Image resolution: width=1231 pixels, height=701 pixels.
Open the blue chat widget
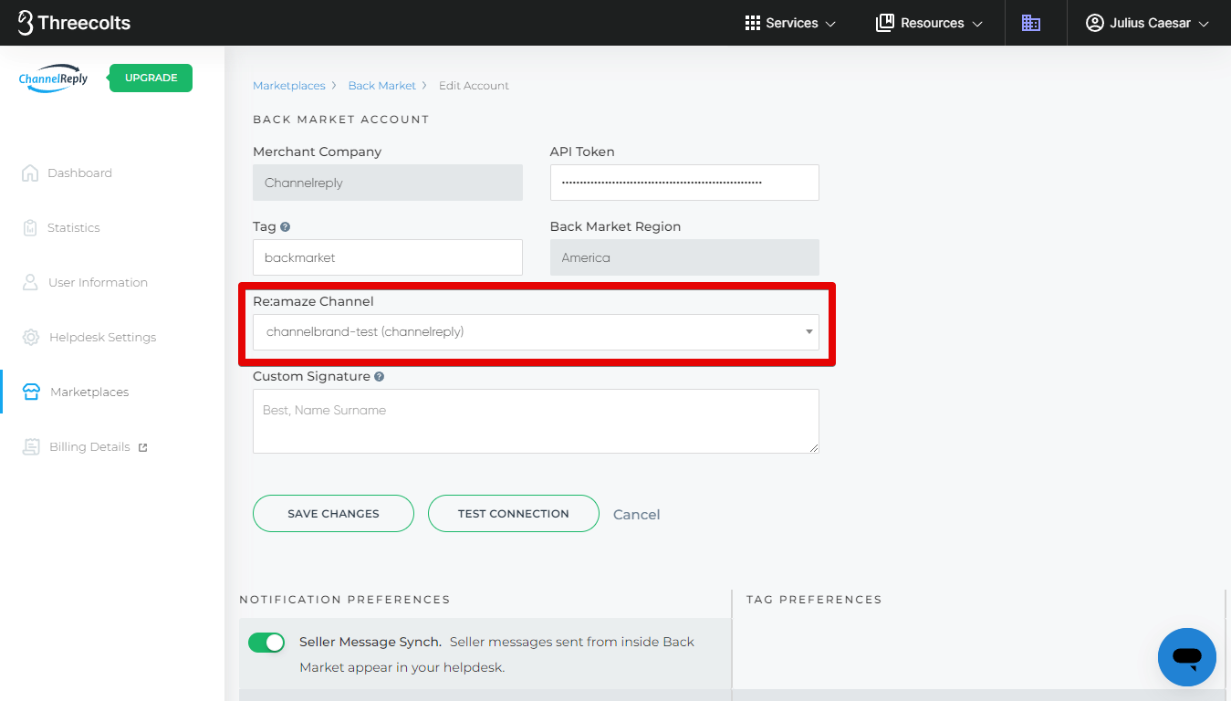1187,657
